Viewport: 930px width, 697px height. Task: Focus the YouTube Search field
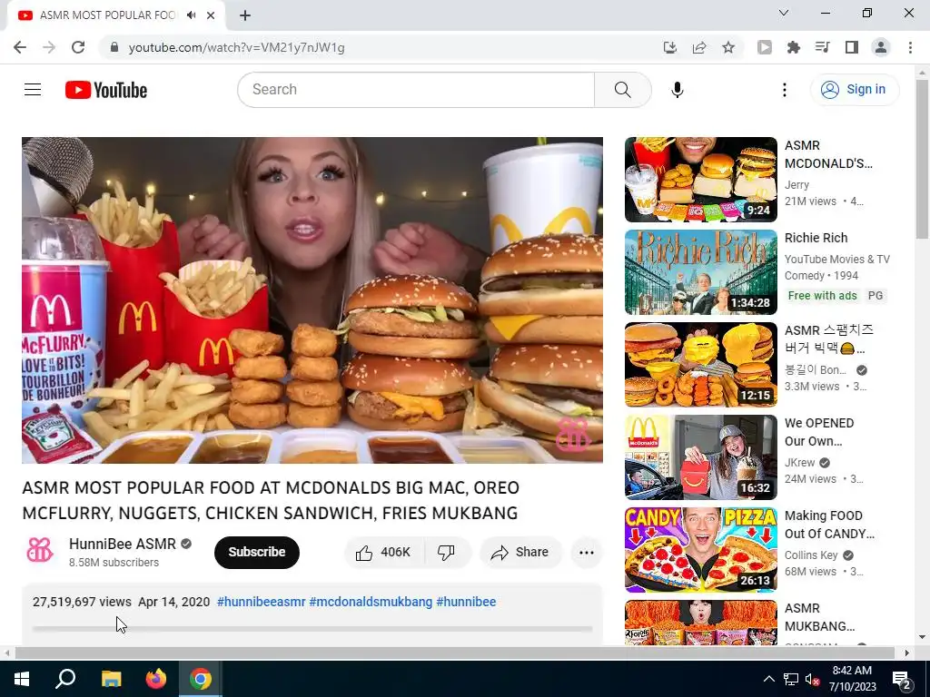point(416,90)
